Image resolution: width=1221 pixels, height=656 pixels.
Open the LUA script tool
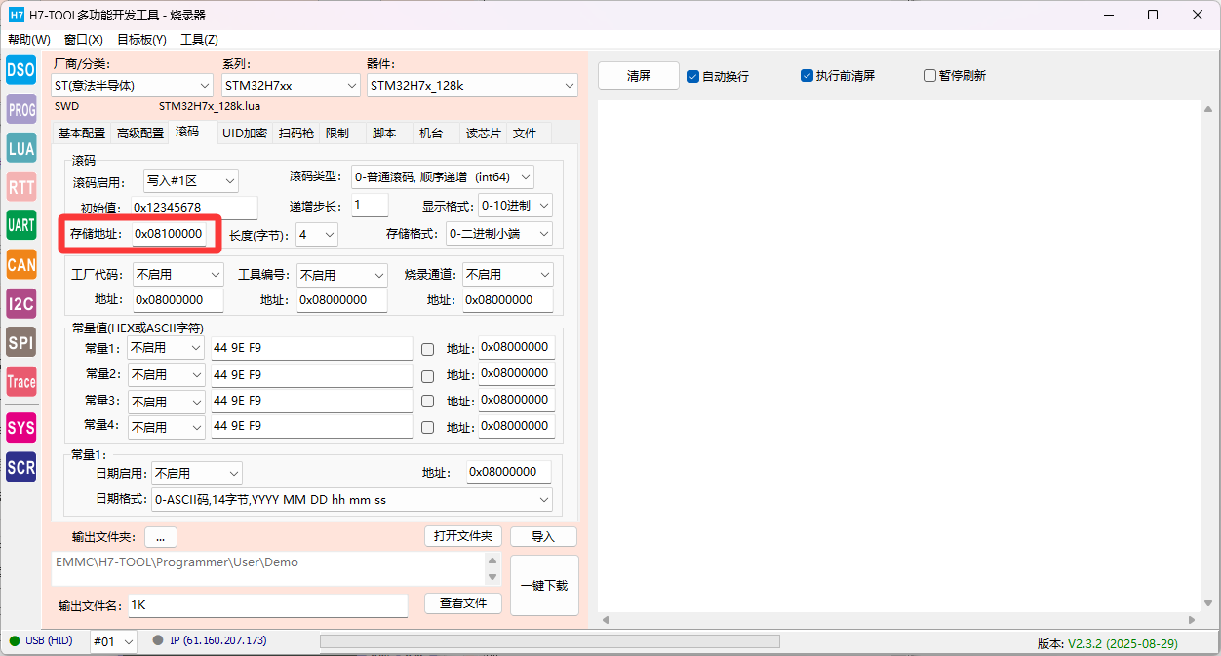coord(20,148)
